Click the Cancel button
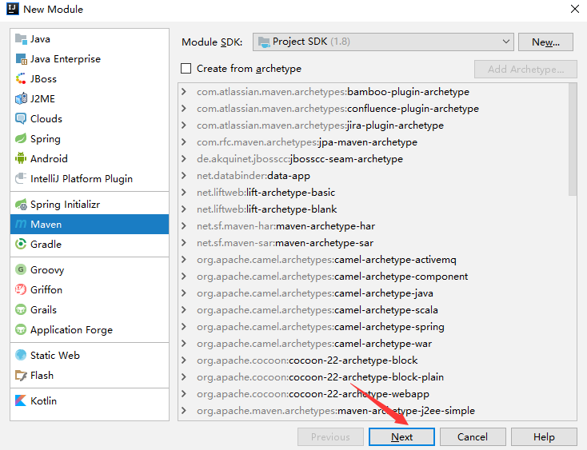Screen dimensions: 587x450 [x=473, y=437]
